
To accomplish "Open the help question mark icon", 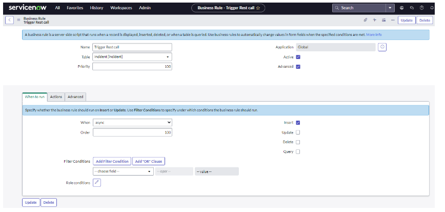I will [422, 8].
